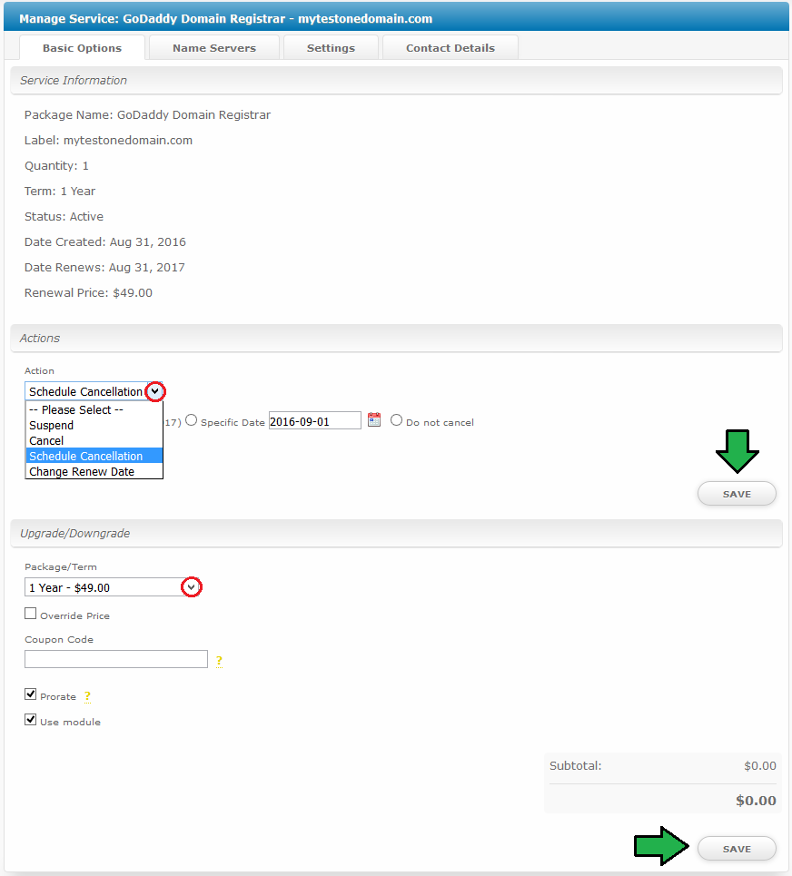792x876 pixels.
Task: Select the Specific Date radio button
Action: click(x=191, y=420)
